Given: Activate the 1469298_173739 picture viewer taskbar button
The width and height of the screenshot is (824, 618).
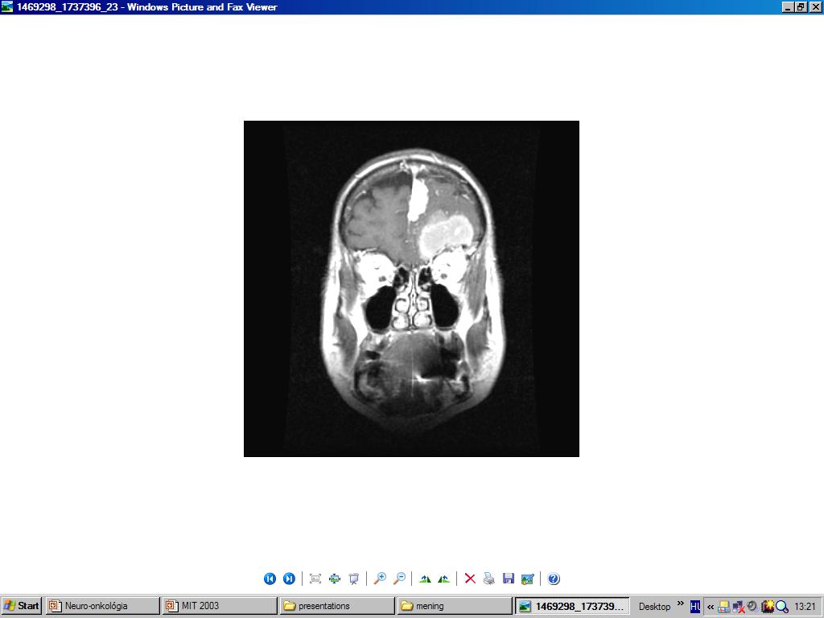Looking at the screenshot, I should 572,606.
